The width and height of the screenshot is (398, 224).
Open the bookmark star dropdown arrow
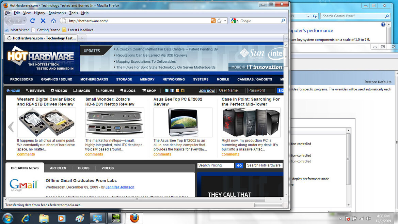tap(225, 21)
